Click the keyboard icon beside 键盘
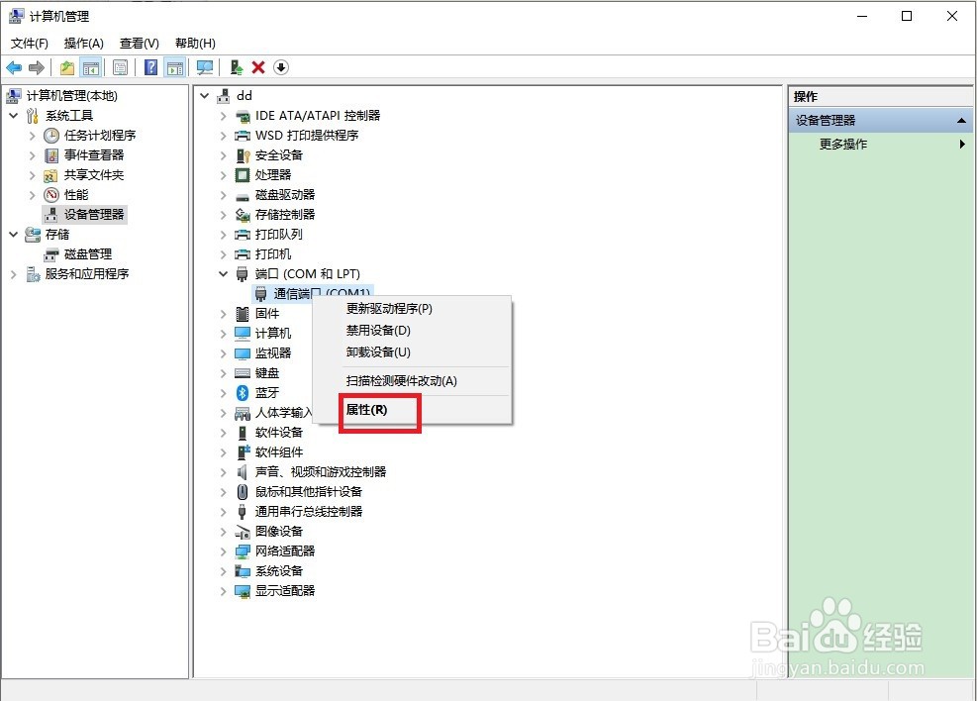977x701 pixels. [243, 372]
